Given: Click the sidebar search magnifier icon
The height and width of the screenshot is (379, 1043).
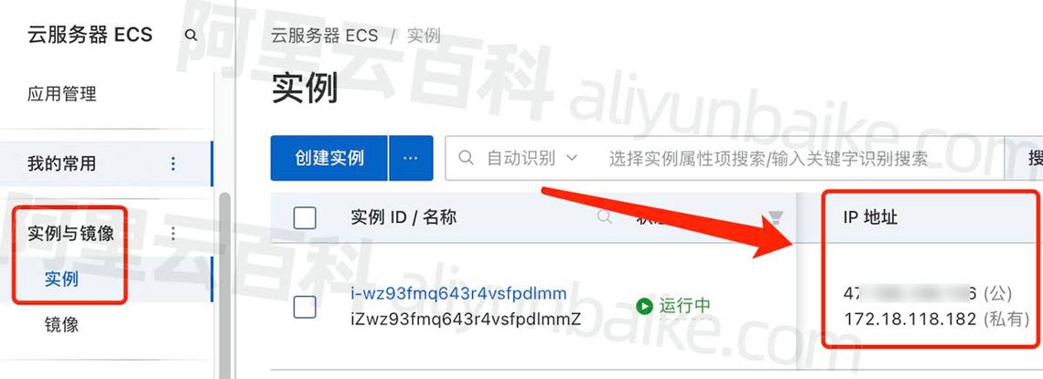Looking at the screenshot, I should point(191,36).
